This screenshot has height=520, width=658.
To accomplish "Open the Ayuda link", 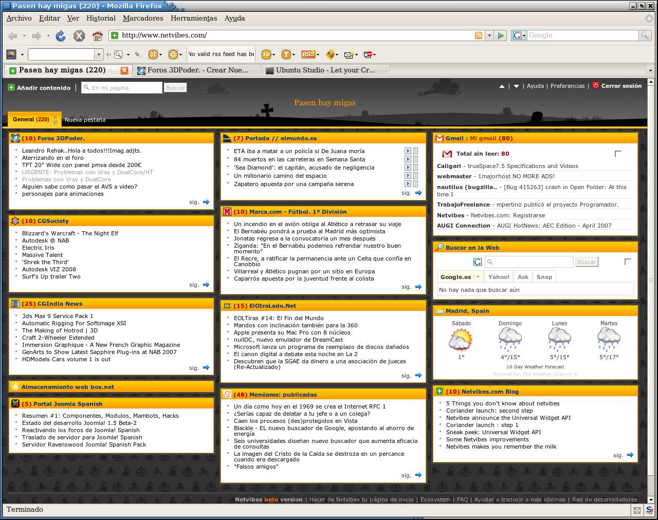I will (x=535, y=86).
